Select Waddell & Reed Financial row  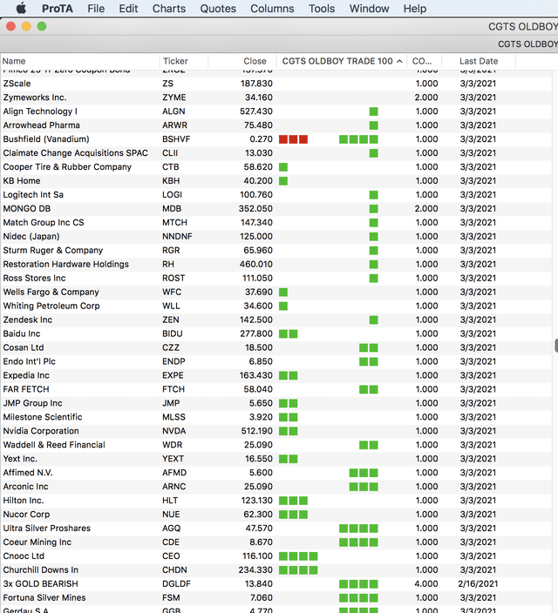(x=276, y=445)
